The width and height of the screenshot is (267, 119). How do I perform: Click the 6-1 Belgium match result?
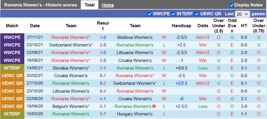pyautogui.click(x=103, y=106)
